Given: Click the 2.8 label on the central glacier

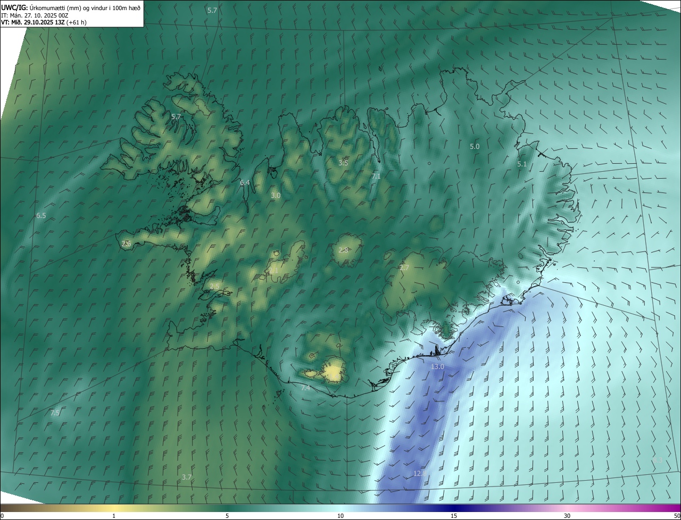Looking at the screenshot, I should pos(343,250).
